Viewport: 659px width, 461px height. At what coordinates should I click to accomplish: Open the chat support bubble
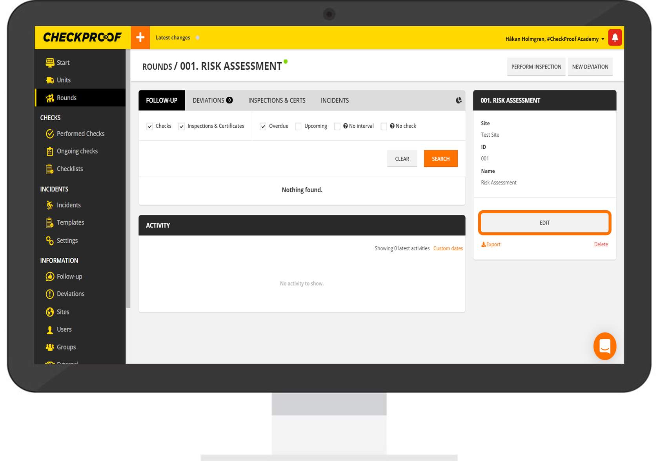pos(604,346)
